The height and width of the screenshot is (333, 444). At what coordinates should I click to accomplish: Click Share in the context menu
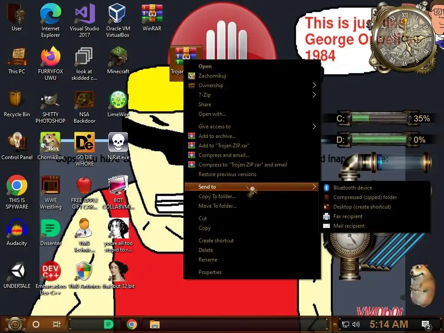[x=252, y=104]
